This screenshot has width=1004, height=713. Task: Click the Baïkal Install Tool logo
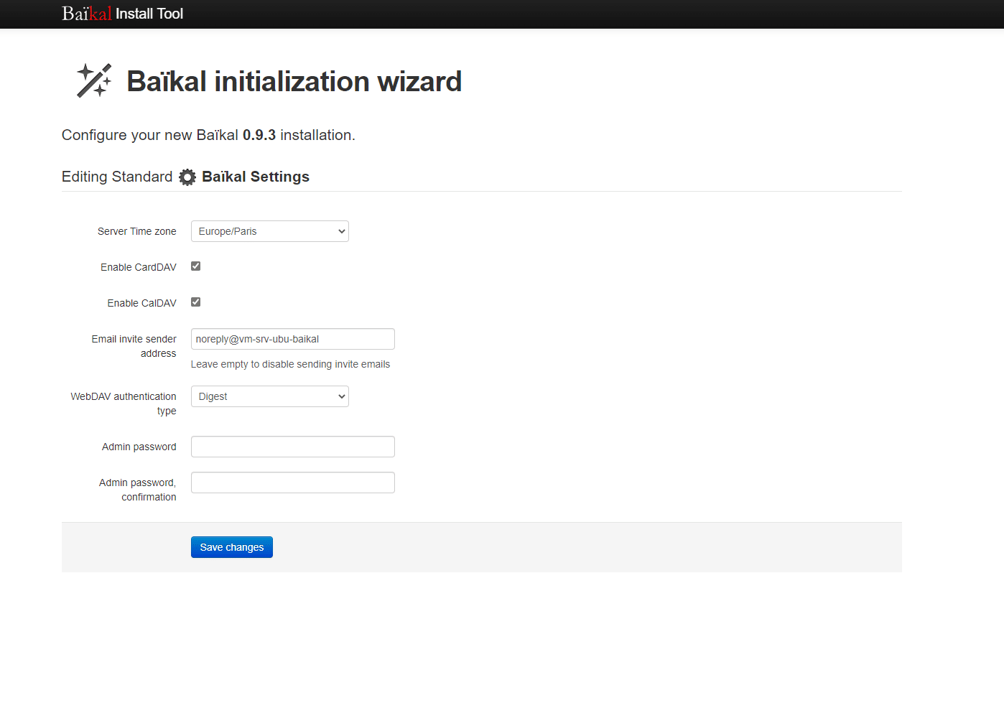tap(122, 14)
